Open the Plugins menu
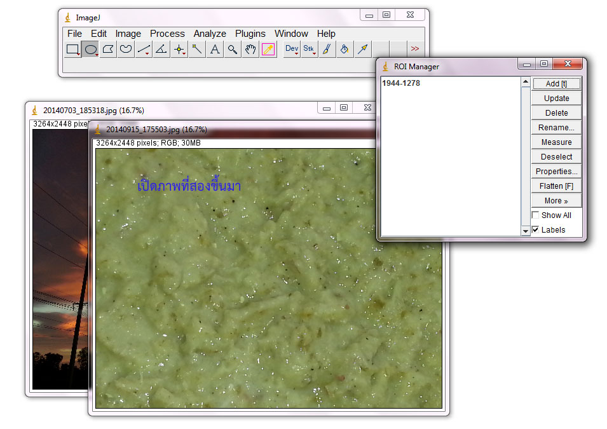 [250, 33]
